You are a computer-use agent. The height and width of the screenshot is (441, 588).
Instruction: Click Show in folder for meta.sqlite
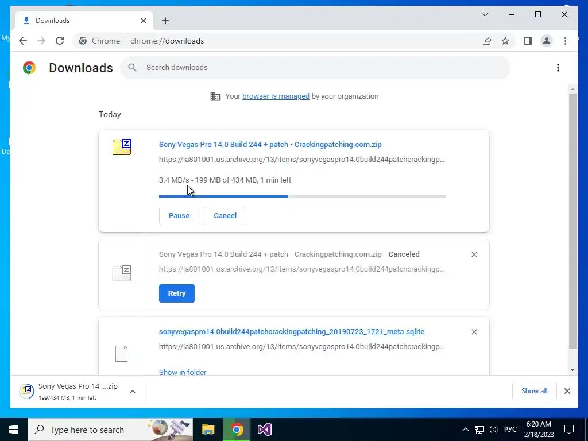click(x=182, y=372)
